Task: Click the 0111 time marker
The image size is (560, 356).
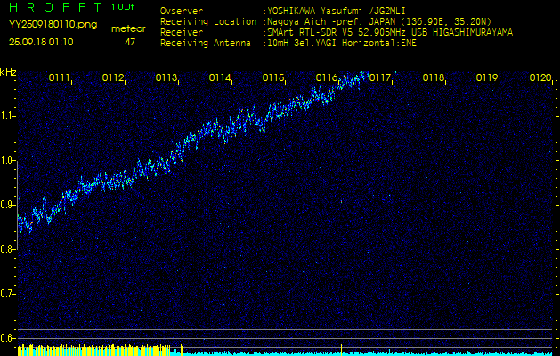Action: [60, 78]
